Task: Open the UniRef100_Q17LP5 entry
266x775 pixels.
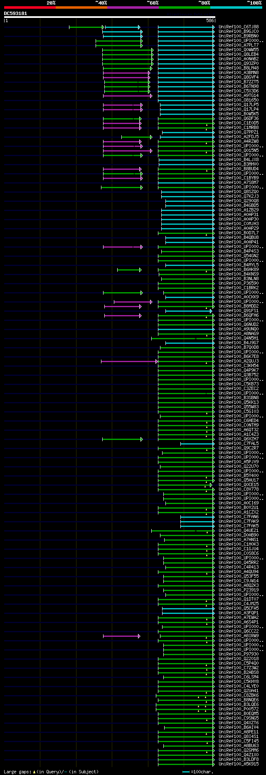Action: pos(239,105)
